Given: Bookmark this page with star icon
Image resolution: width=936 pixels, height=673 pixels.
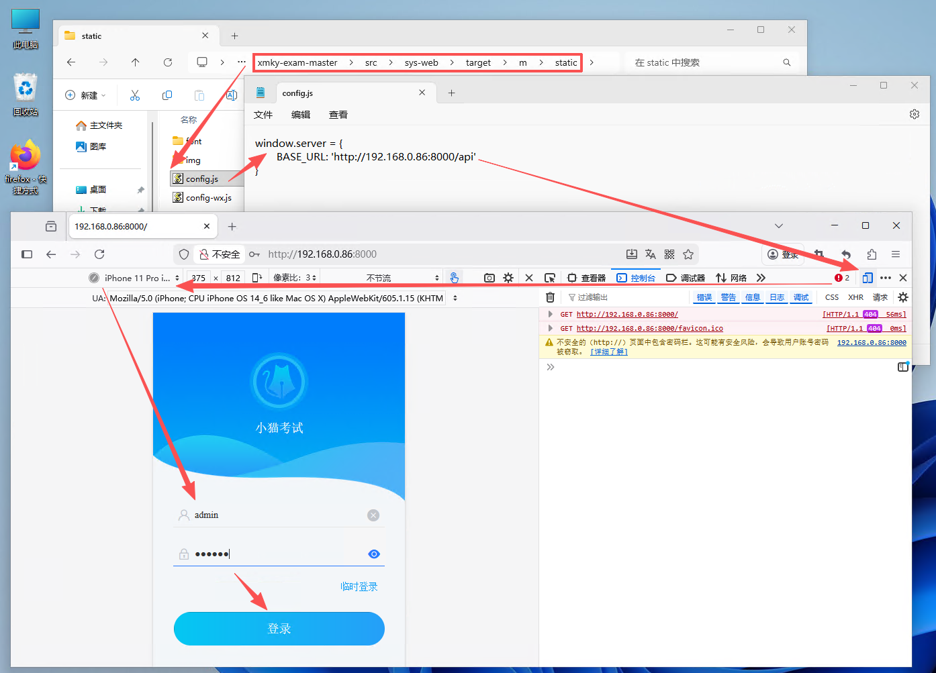Looking at the screenshot, I should point(688,254).
